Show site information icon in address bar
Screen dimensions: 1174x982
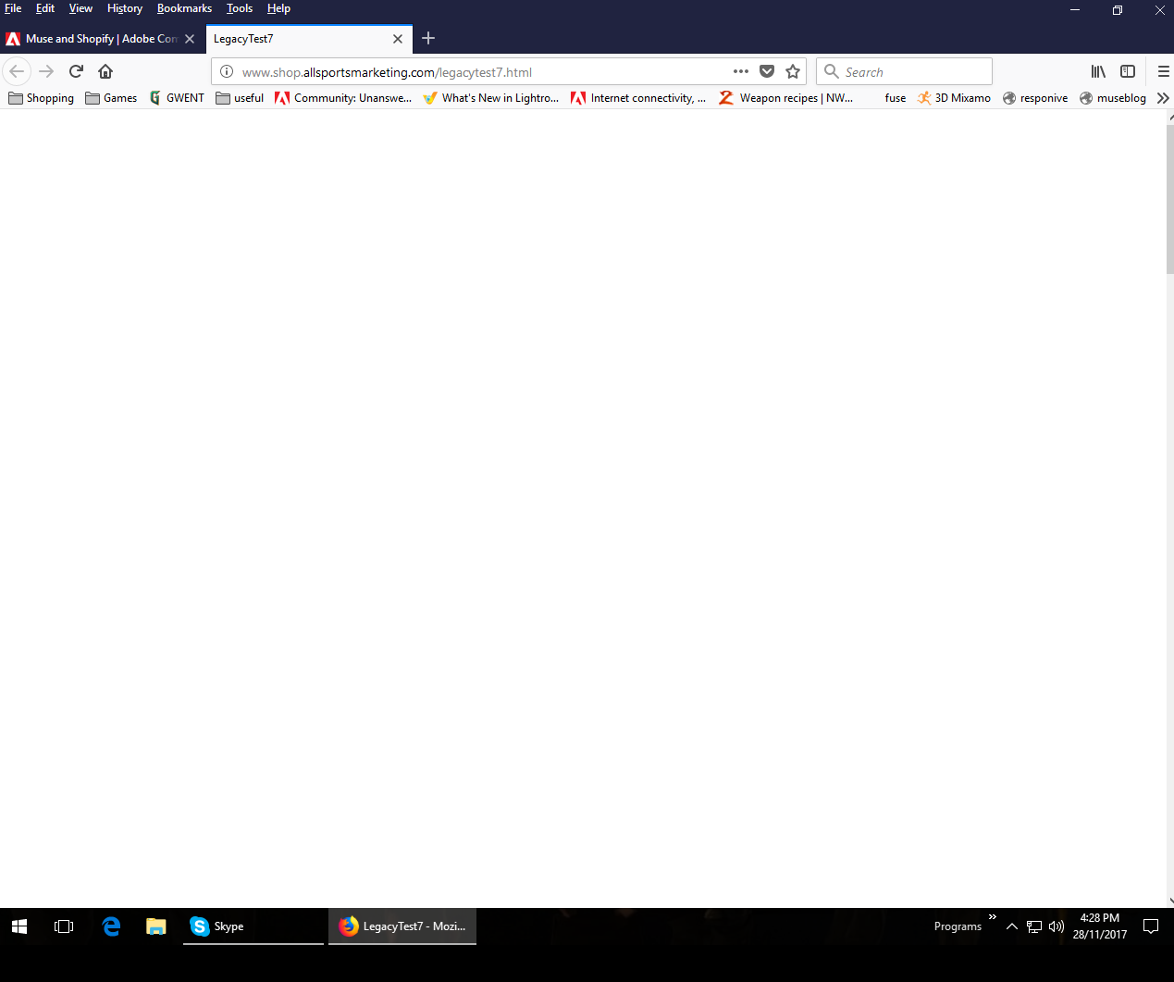[227, 71]
